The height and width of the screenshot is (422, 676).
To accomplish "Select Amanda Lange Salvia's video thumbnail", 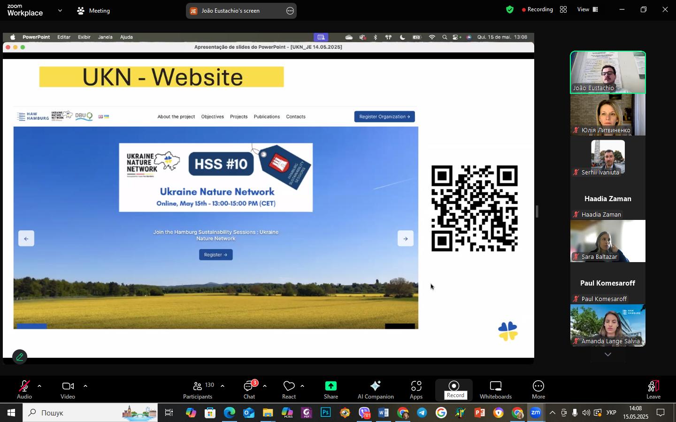I will (x=608, y=325).
